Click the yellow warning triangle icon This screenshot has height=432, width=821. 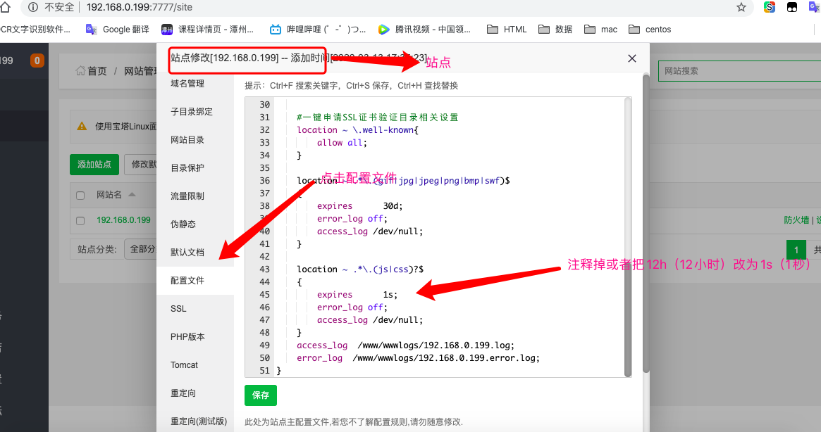pos(82,126)
